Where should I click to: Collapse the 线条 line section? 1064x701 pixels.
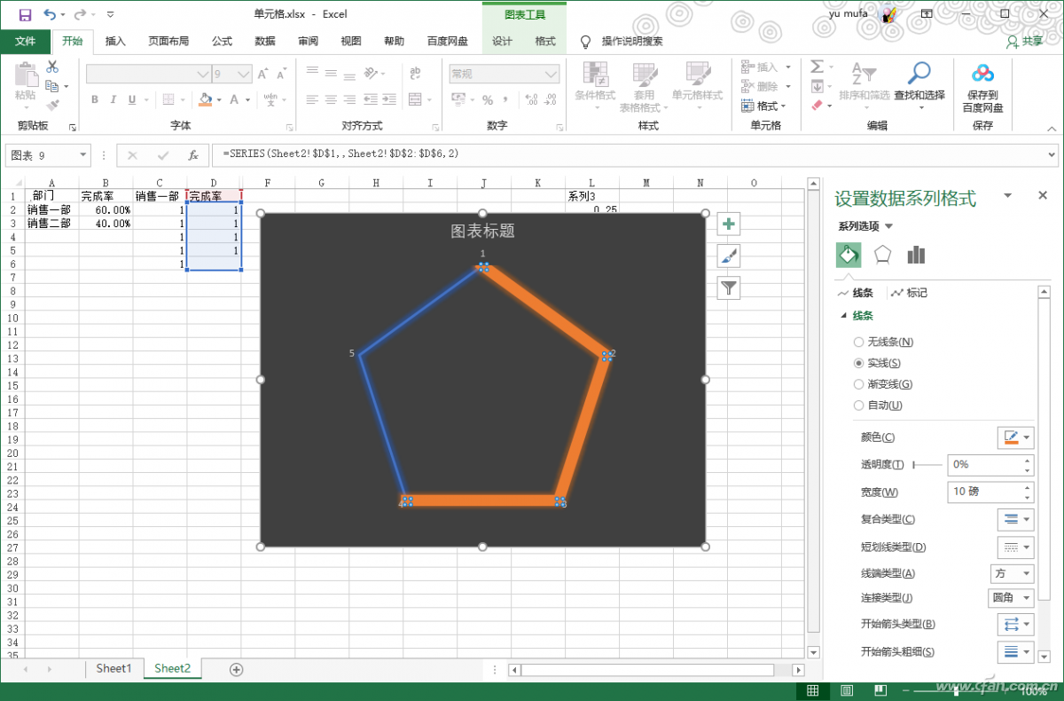click(x=844, y=316)
